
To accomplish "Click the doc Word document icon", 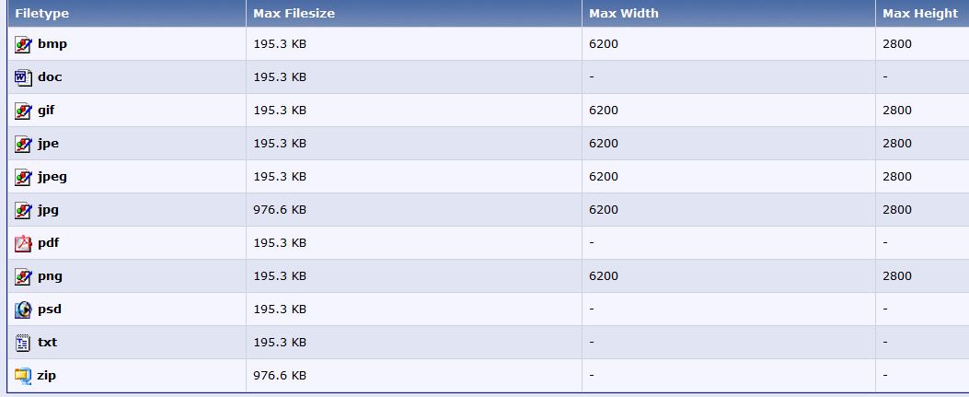I will pyautogui.click(x=23, y=78).
